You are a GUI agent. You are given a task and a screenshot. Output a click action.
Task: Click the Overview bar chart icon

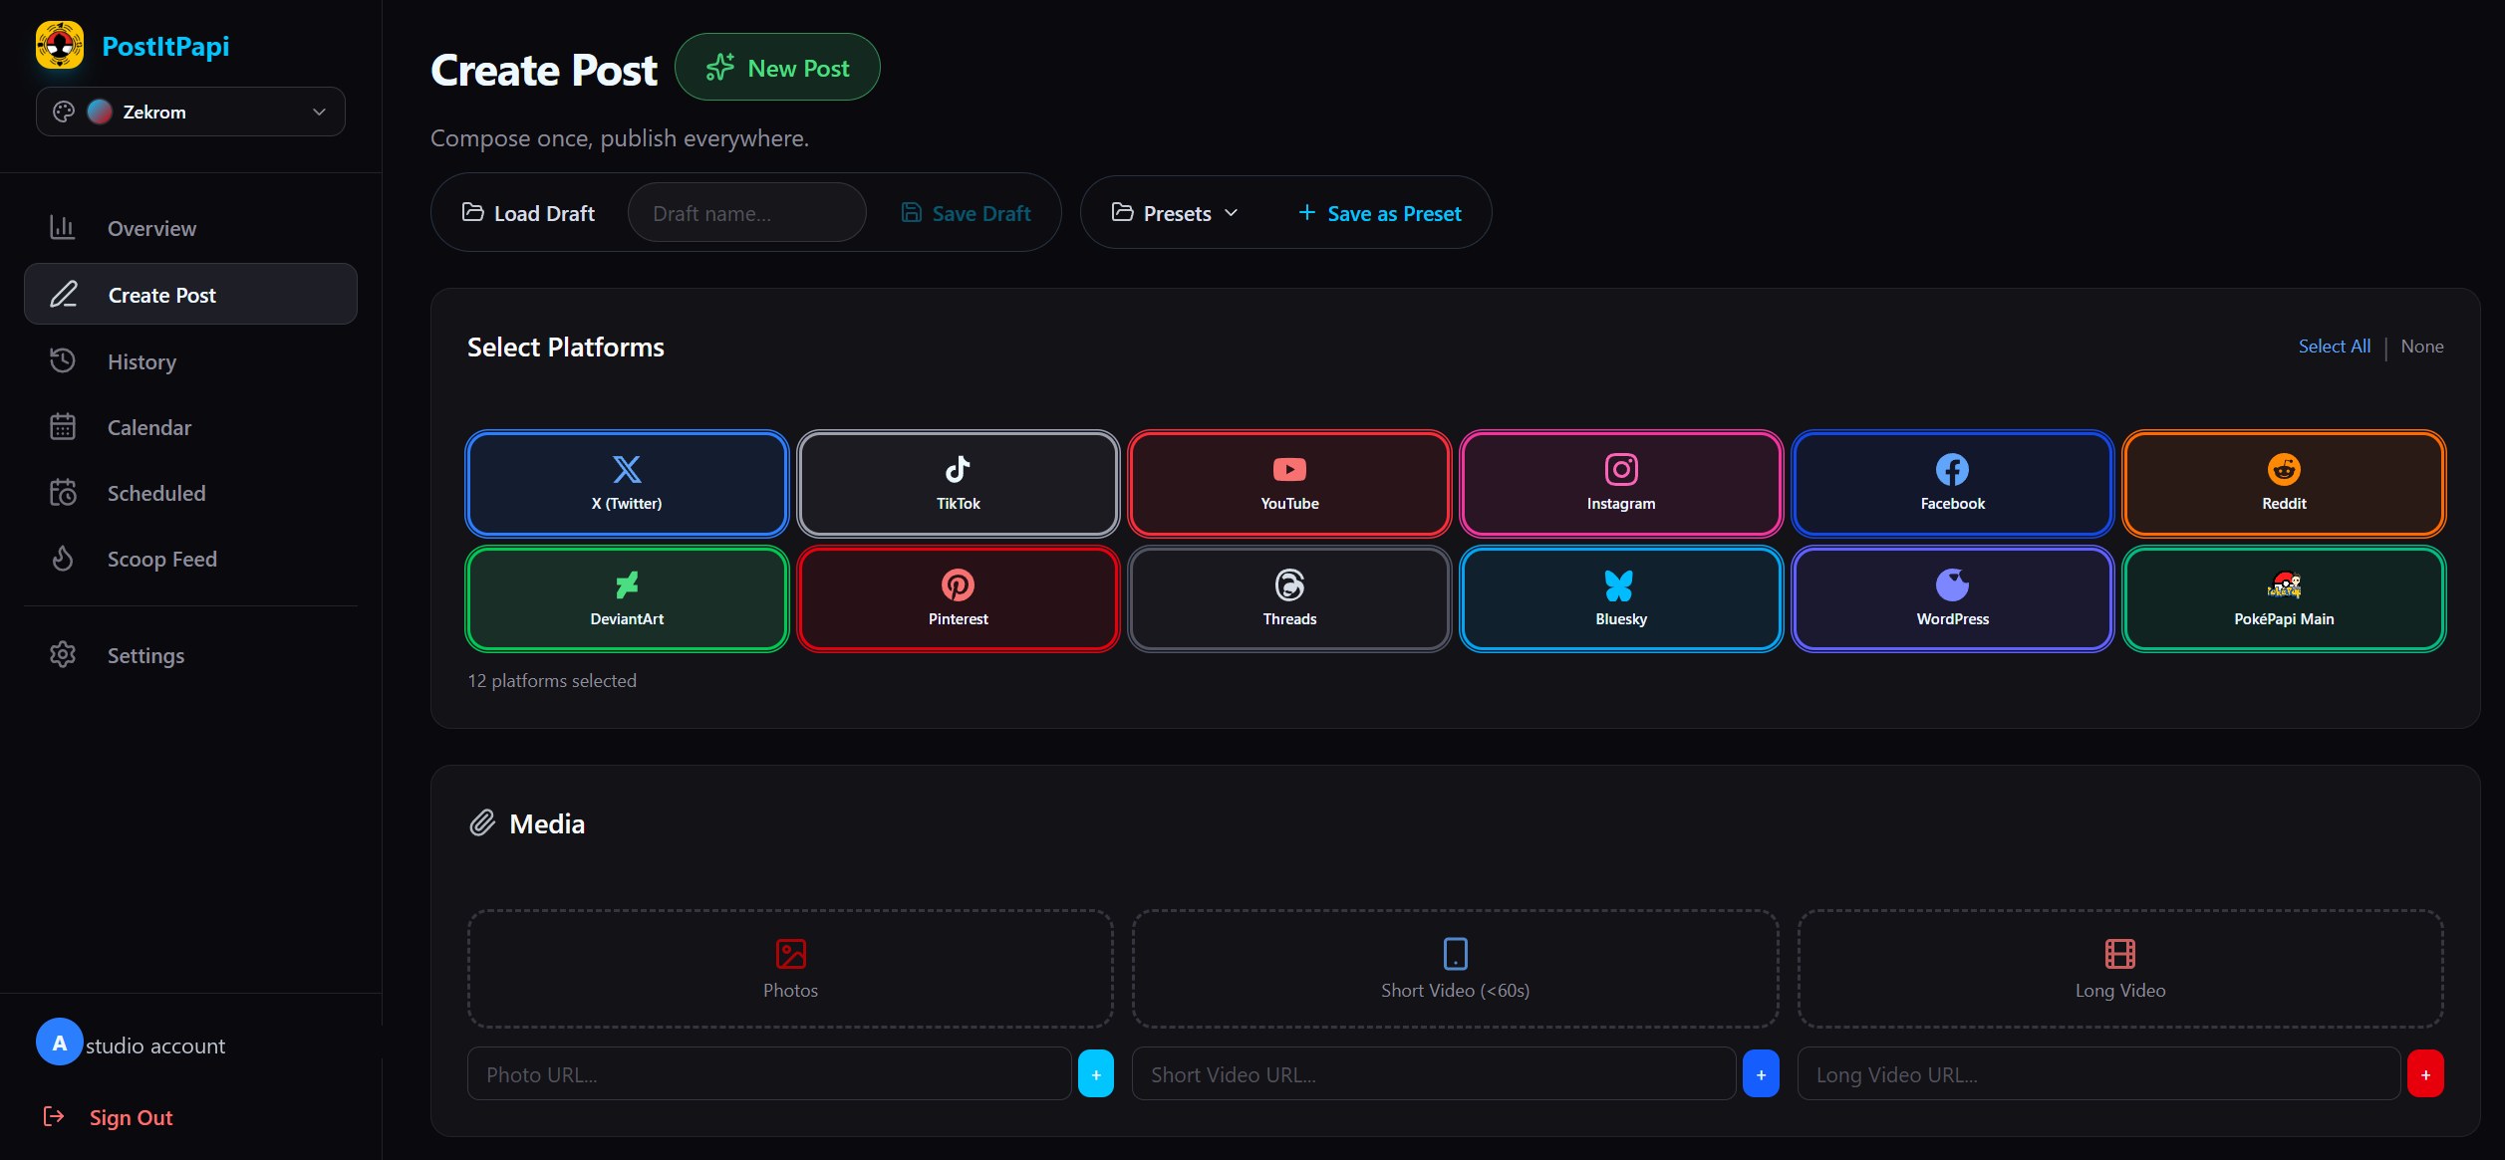point(63,228)
